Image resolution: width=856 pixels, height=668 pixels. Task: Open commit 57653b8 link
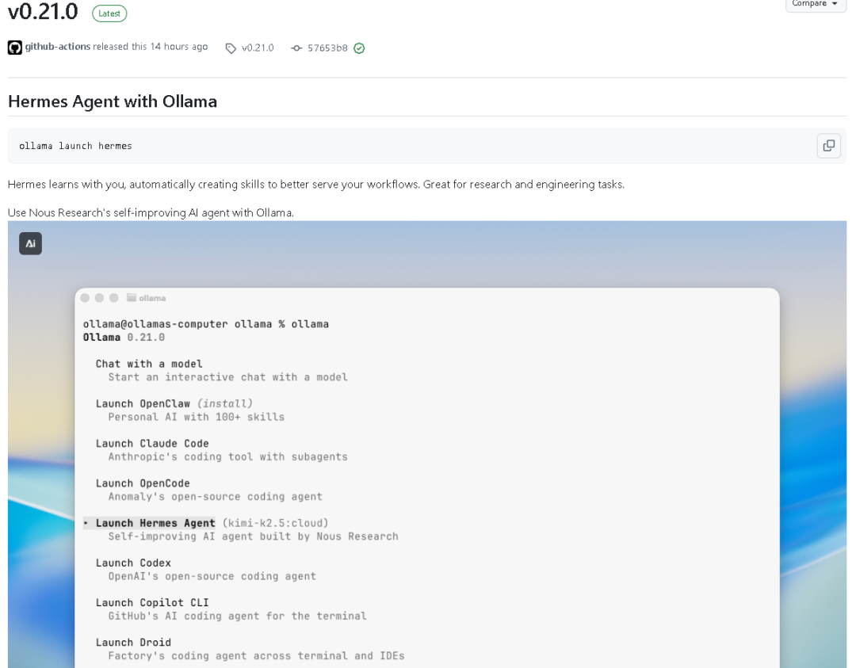click(327, 48)
